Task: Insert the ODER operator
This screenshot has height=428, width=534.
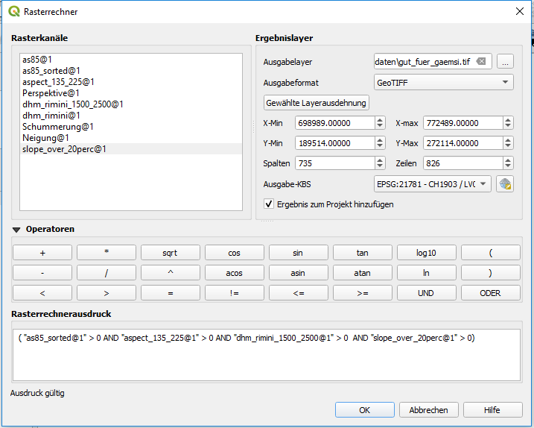Action: [490, 293]
